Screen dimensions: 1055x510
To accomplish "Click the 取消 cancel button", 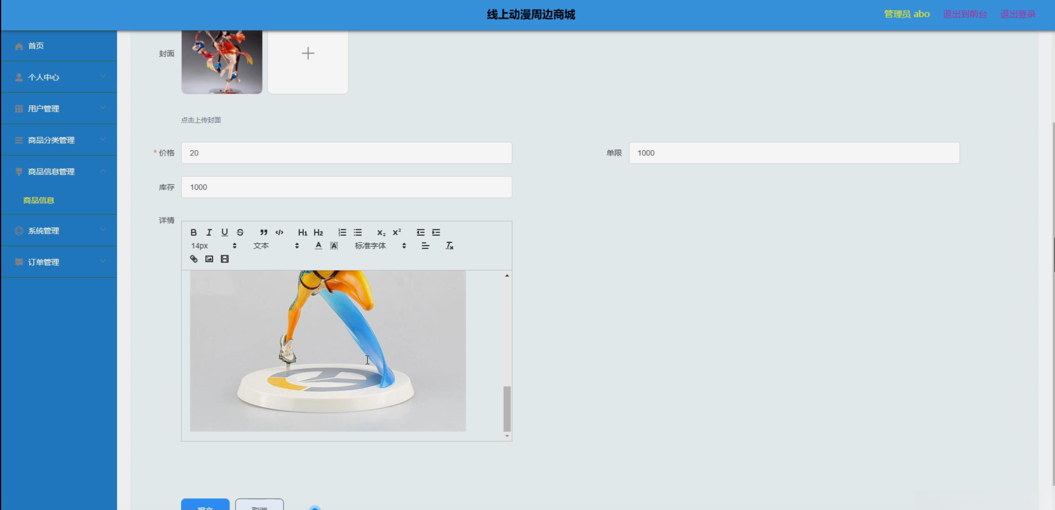I will click(259, 504).
